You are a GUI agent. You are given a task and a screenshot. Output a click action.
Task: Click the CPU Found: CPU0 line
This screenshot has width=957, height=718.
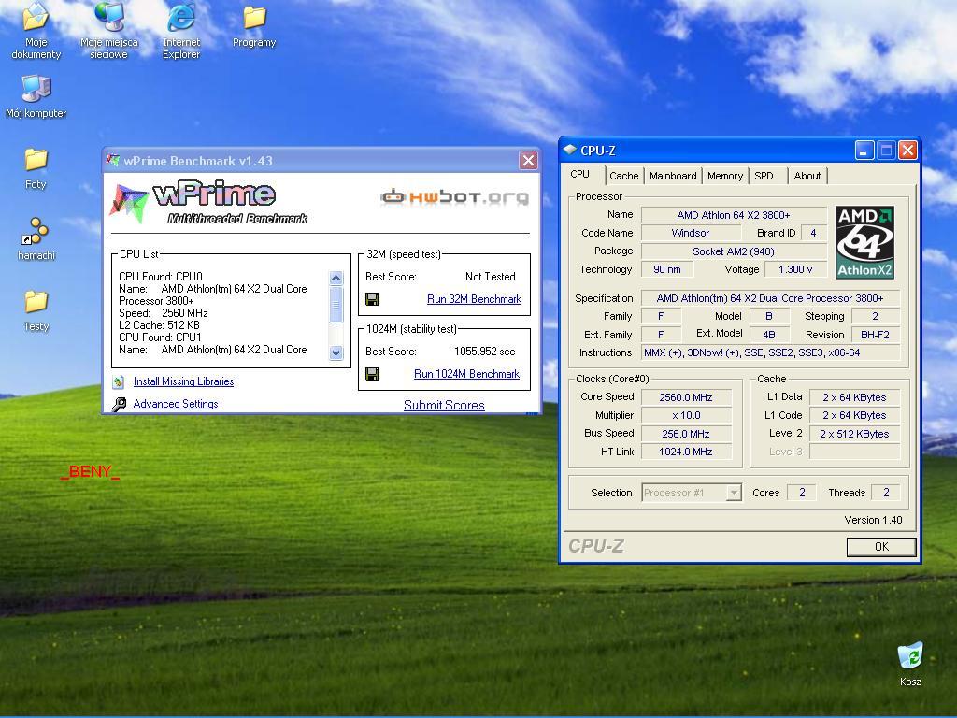[161, 277]
